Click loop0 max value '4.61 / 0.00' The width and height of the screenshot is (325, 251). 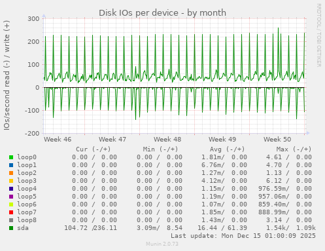pos(289,157)
